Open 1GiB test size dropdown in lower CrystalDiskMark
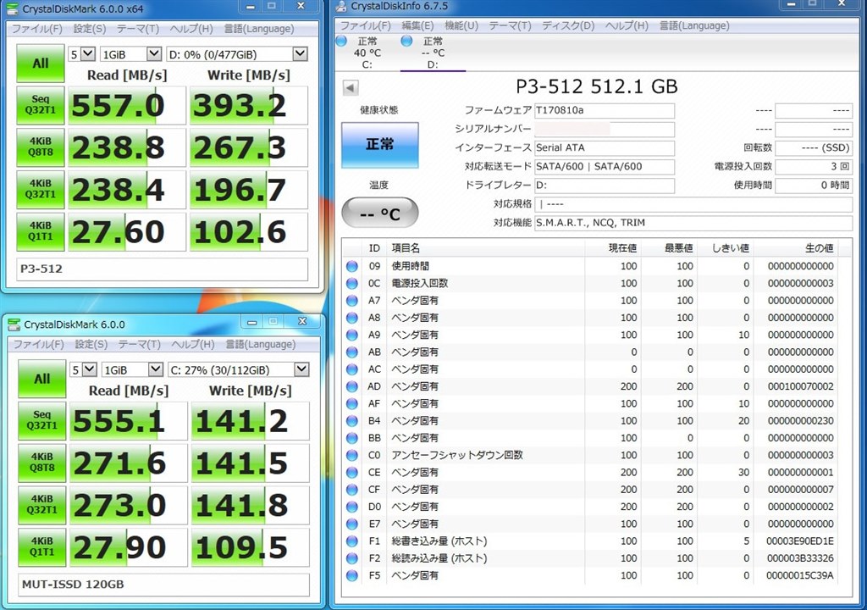The image size is (867, 610). click(x=156, y=369)
